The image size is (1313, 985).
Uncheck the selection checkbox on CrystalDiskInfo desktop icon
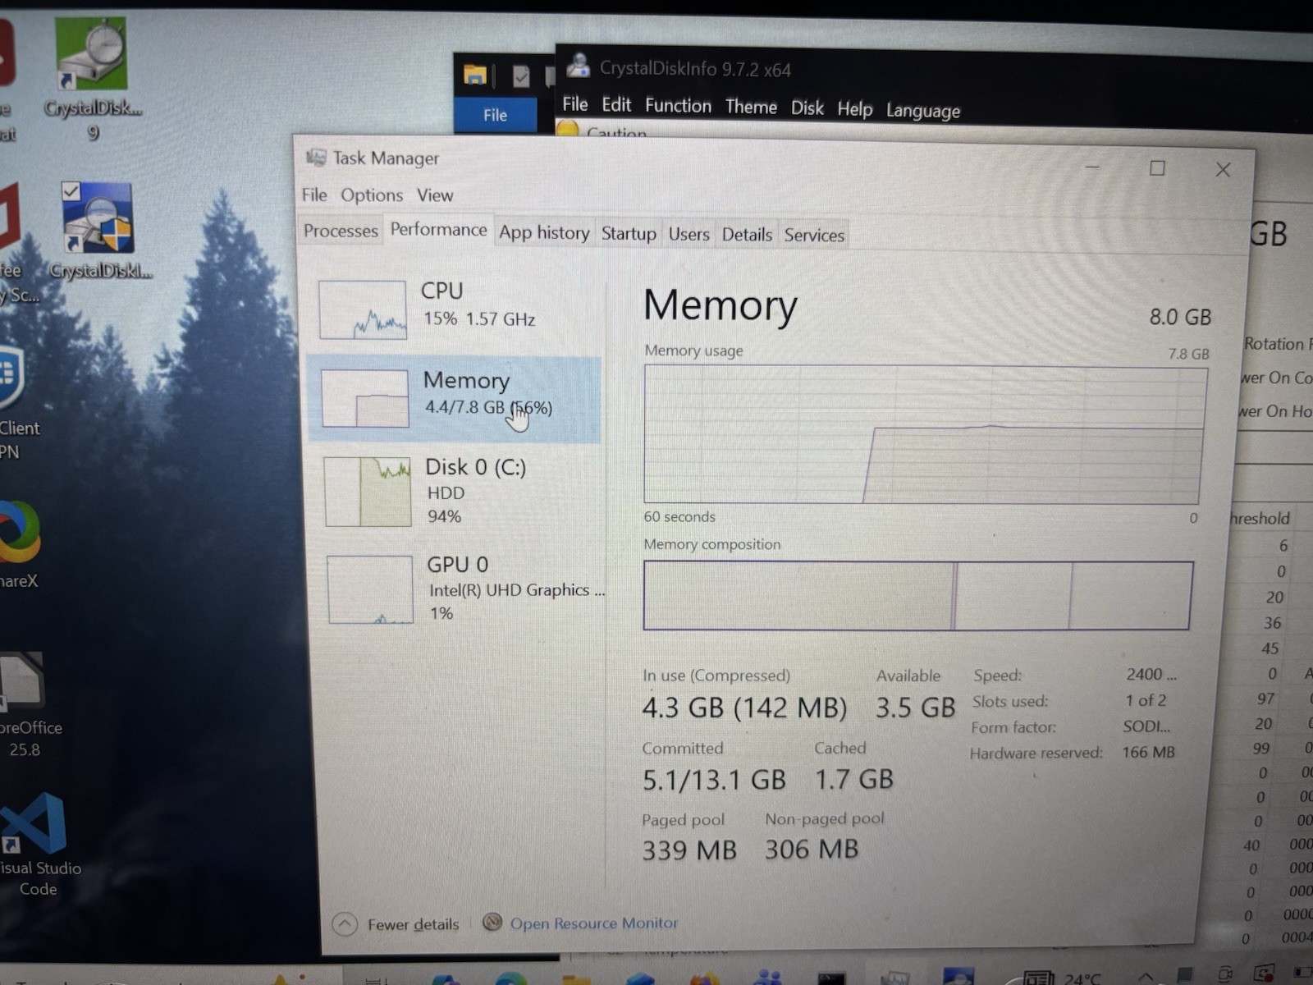(71, 191)
